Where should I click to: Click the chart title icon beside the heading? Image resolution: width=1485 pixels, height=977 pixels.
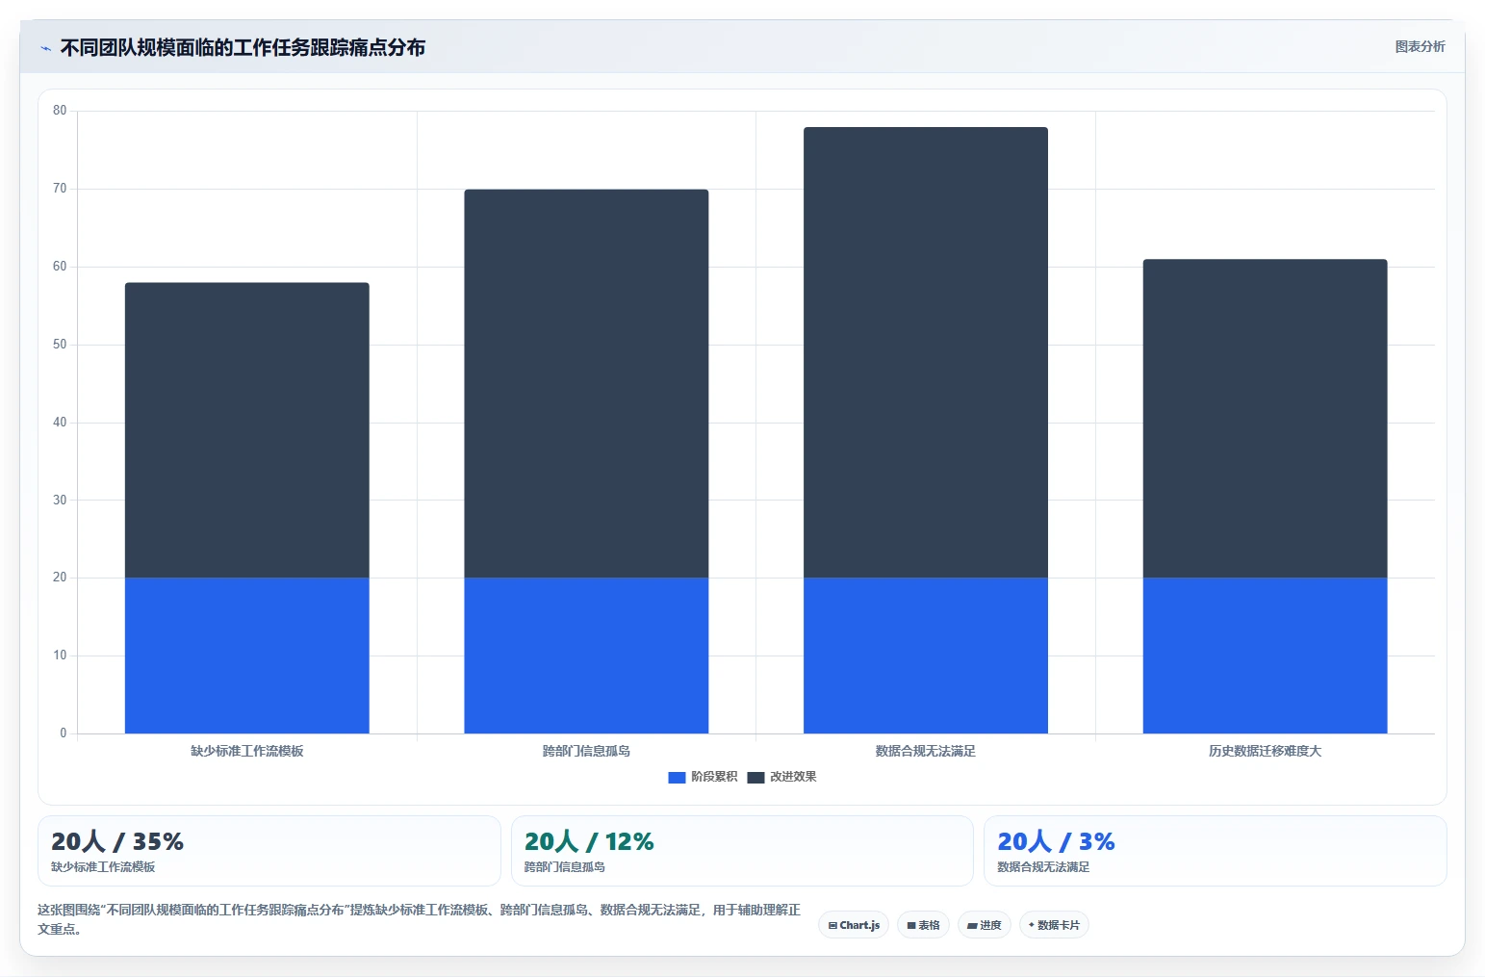tap(45, 48)
